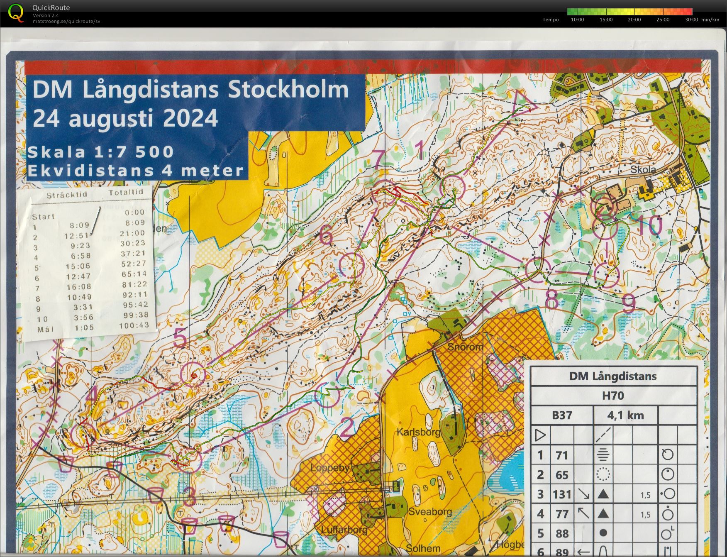Click the magenta control number 1 on map
727x557 pixels.
pos(420,150)
